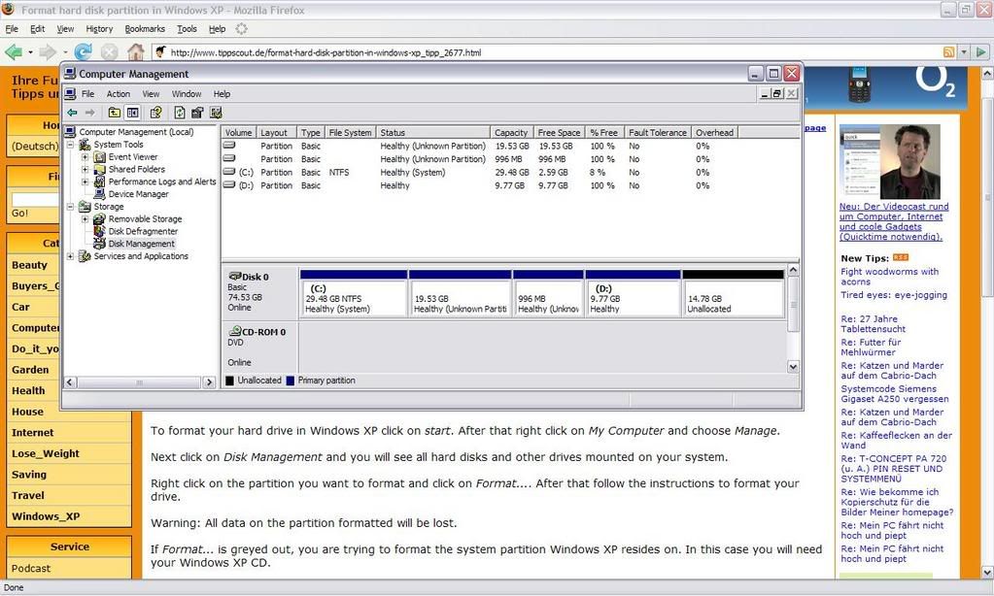Viewport: 994px width, 596px height.
Task: Click the Up One Level toolbar icon
Action: (114, 113)
